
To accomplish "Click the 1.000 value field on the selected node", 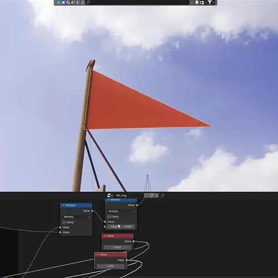I will 111,266.
